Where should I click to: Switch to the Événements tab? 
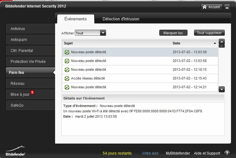(x=75, y=19)
